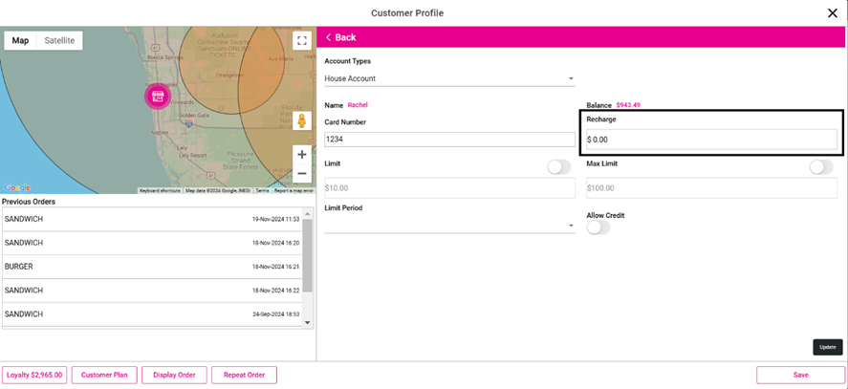Turn on the Max Limit toggle
This screenshot has width=848, height=389.
[820, 167]
